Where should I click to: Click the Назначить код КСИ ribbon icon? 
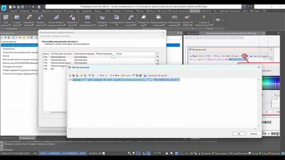[x=130, y=17]
